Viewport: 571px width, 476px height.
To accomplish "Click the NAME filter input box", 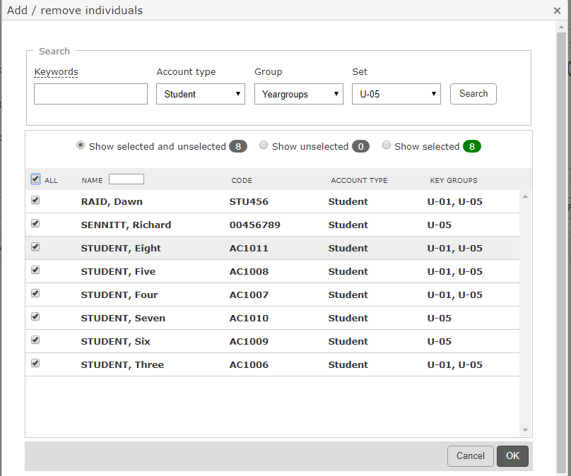I will point(126,179).
